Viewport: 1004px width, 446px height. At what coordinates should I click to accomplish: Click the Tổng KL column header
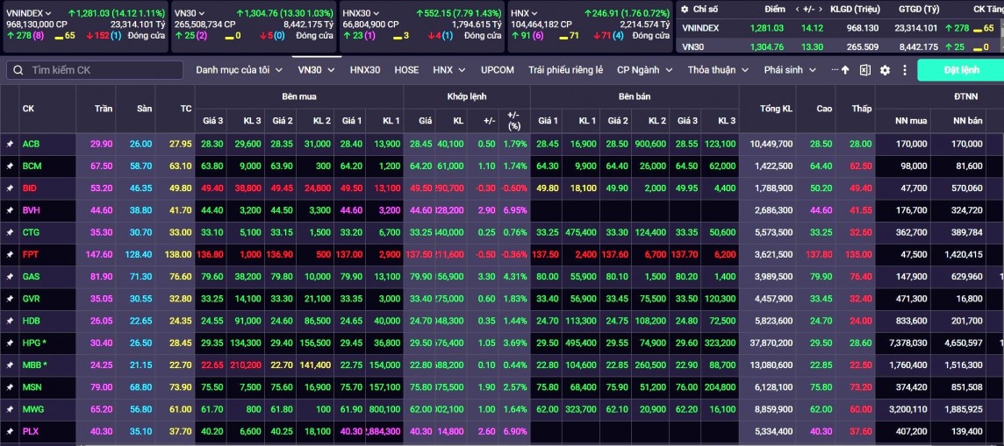click(776, 109)
